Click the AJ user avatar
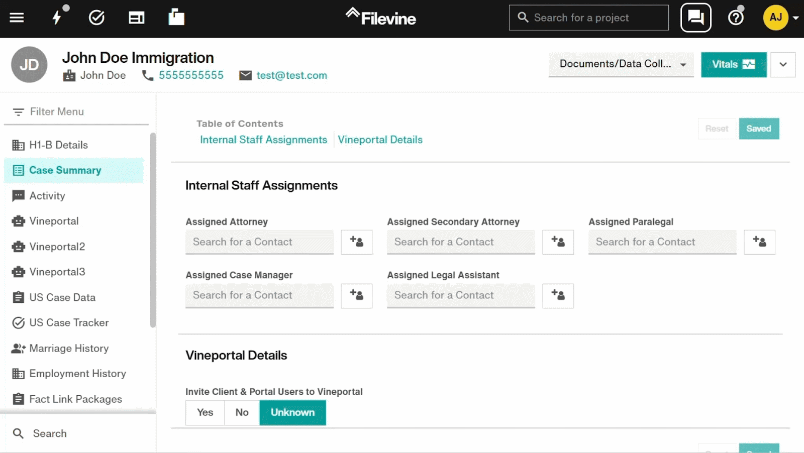804x453 pixels. coord(775,18)
